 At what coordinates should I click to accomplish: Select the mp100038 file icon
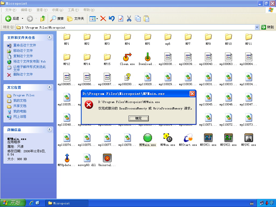168,57
